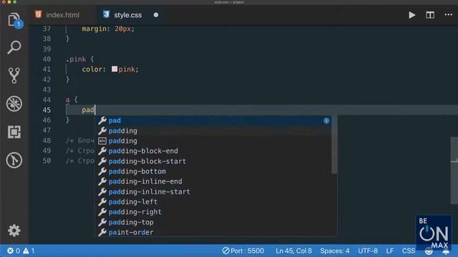Click the suggestion list scrollbar
This screenshot has width=458, height=257.
pos(334,144)
